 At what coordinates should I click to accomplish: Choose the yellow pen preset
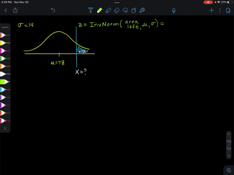click(x=5, y=43)
